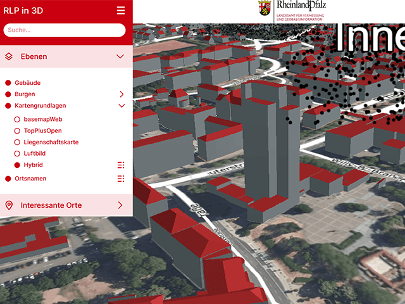This screenshot has width=405, height=304.
Task: Click the Interessante Orte location pin icon
Action: tap(9, 205)
